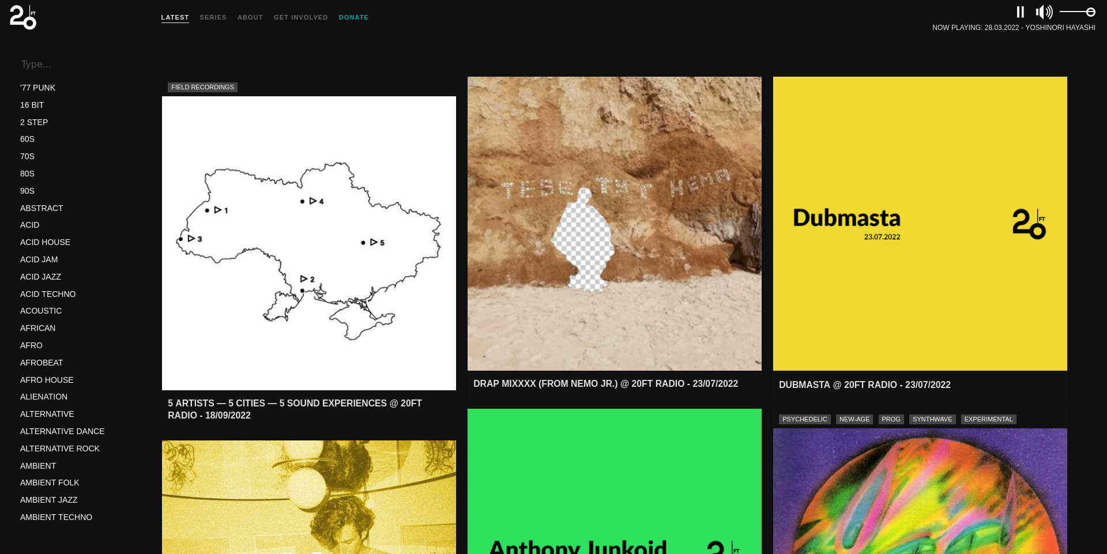Screen dimensions: 1107x554
Task: Select the Ambient Techno genre
Action: coord(56,517)
